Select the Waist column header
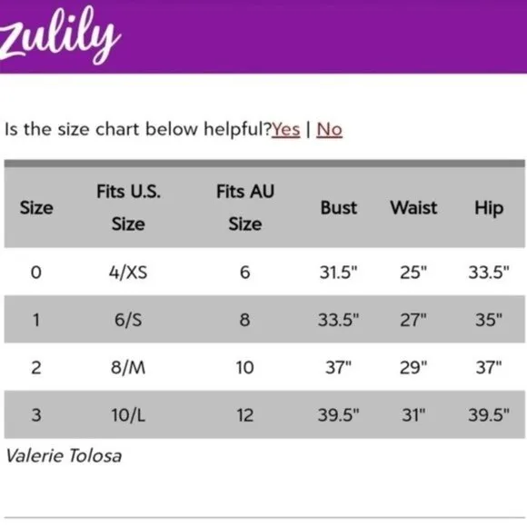527x527 pixels. (x=413, y=208)
